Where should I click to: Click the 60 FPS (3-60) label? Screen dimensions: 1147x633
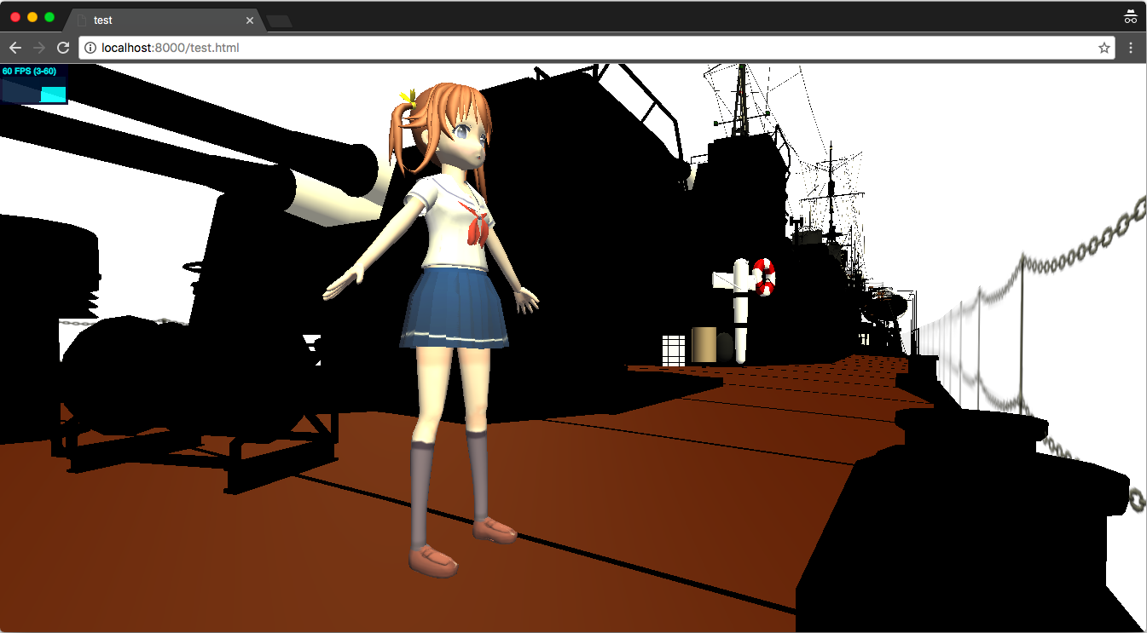tap(29, 72)
